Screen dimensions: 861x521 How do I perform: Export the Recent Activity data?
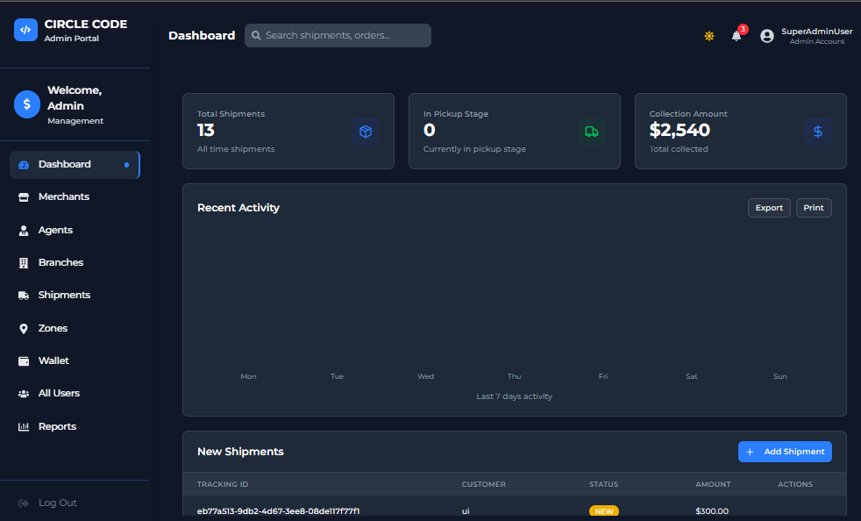769,208
